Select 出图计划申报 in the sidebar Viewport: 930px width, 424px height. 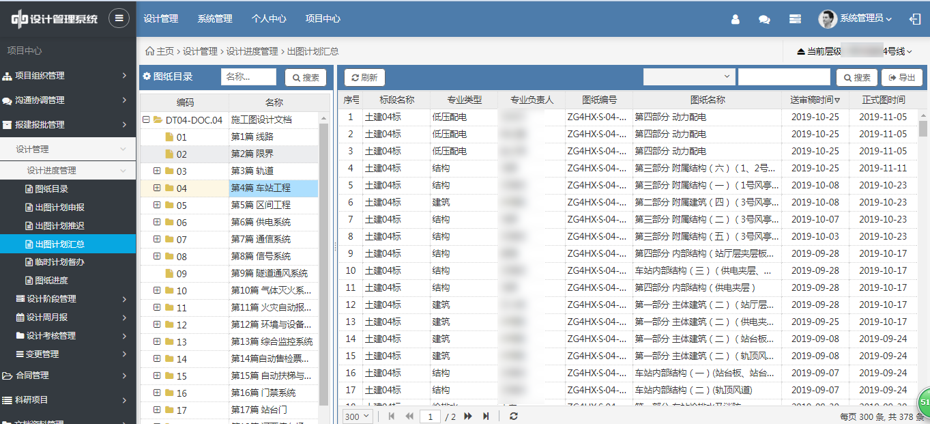[59, 207]
